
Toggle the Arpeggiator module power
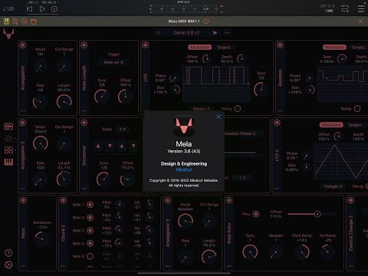[x=23, y=45]
